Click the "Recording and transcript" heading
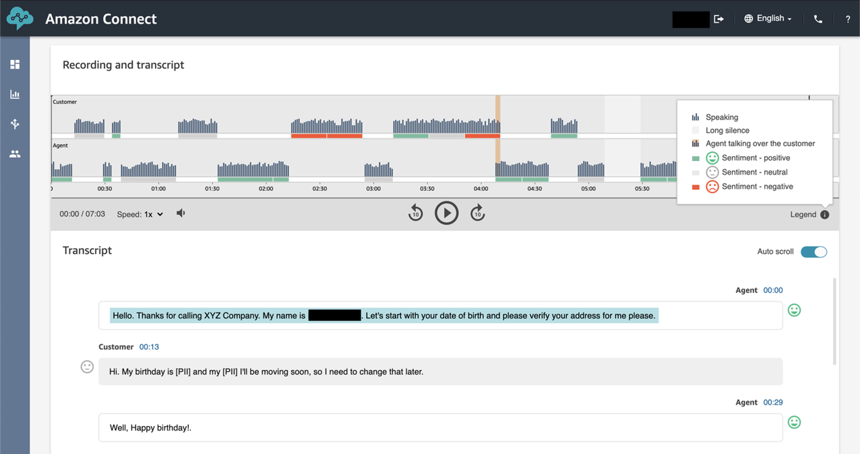This screenshot has width=860, height=454. (123, 65)
